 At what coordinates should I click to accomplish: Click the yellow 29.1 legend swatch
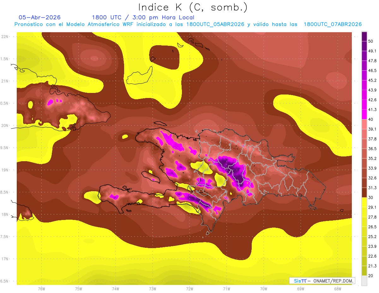point(364,202)
